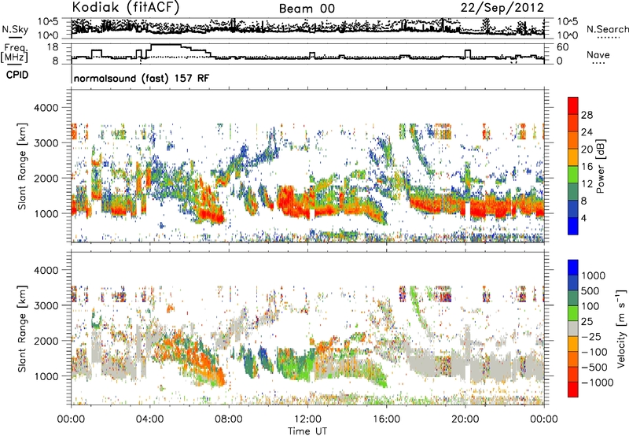Click the right '10^0' noise axis label
The width and height of the screenshot is (629, 436).
[568, 35]
